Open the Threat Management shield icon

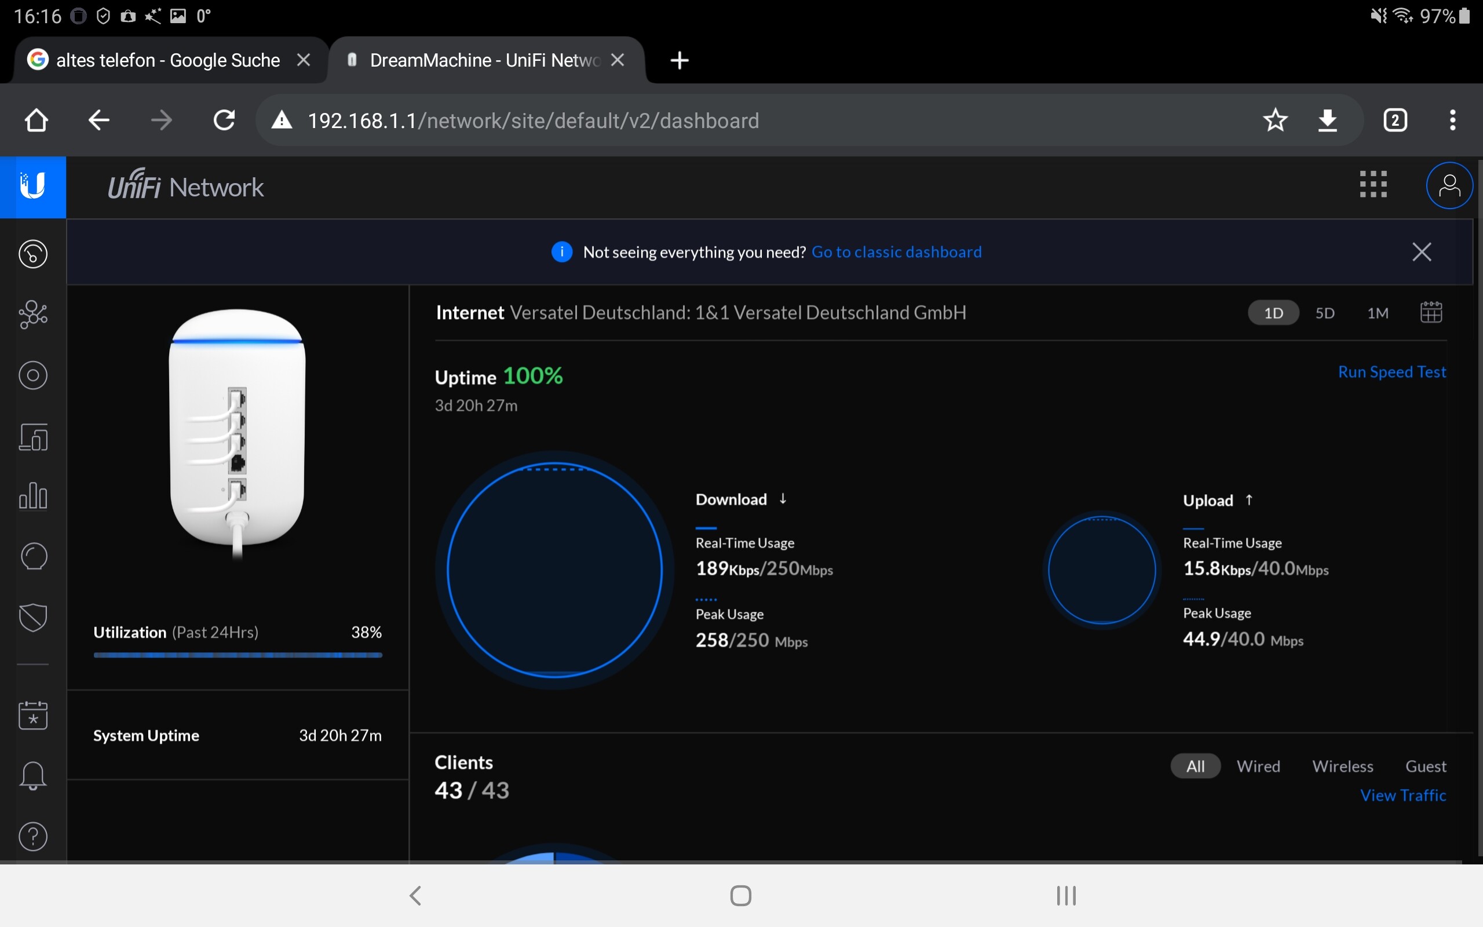33,617
